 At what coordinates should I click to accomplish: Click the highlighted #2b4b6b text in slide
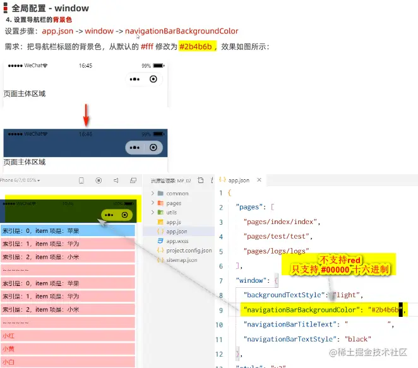(196, 46)
